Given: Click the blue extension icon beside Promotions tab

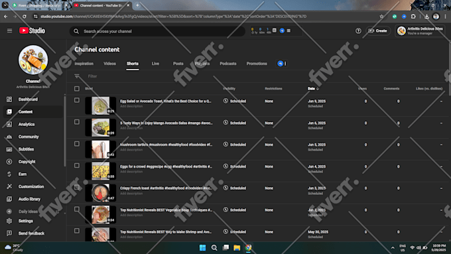Looking at the screenshot, I should 280,64.
